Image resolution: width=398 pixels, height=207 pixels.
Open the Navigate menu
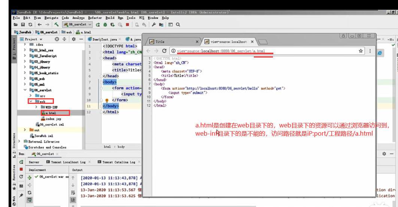[x=51, y=18]
